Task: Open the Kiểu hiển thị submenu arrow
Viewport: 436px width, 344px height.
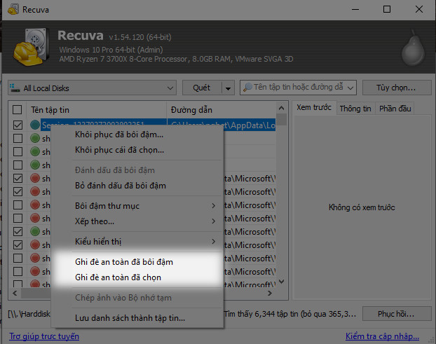Action: click(213, 242)
